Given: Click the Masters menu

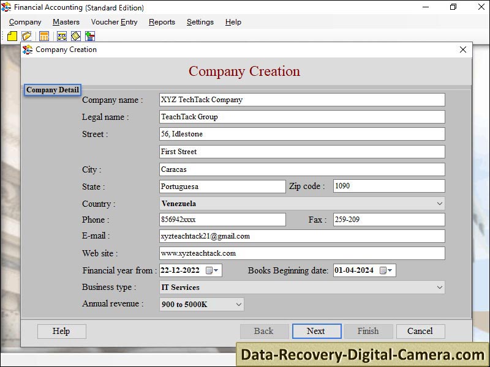Looking at the screenshot, I should [66, 22].
